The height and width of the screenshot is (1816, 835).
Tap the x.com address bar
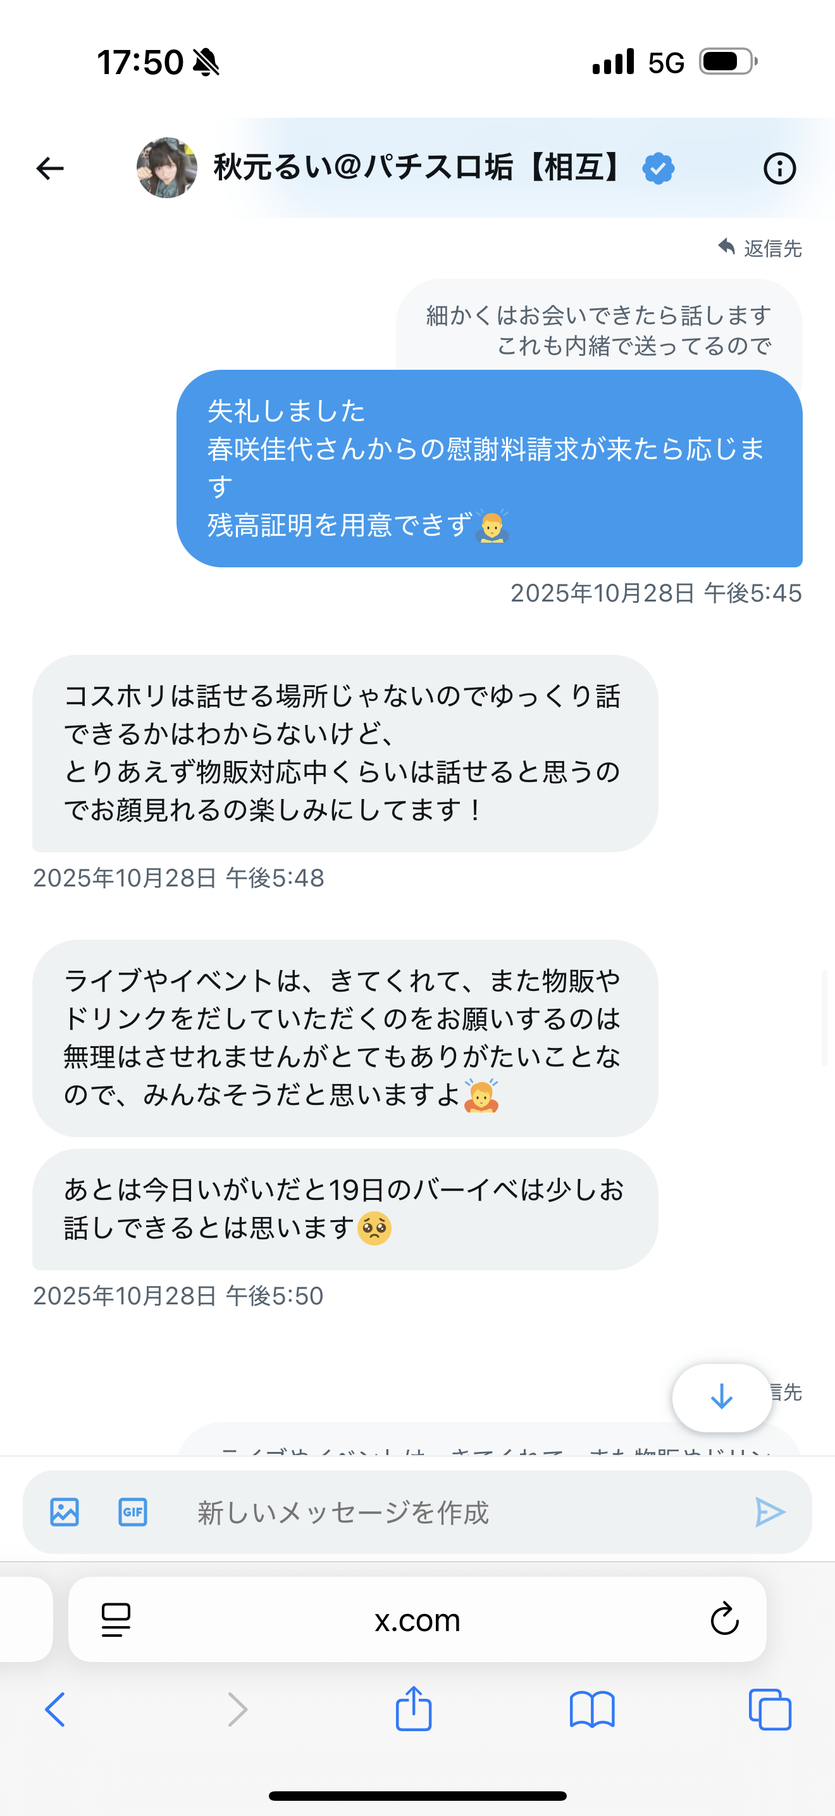[417, 1619]
